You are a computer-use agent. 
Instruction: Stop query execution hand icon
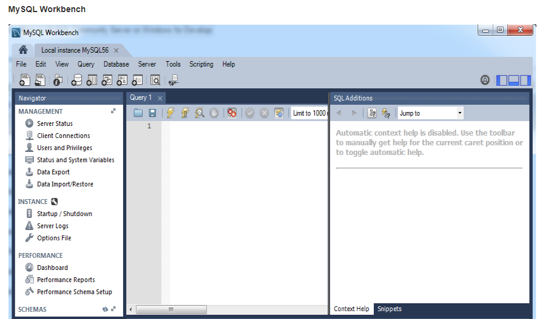tap(214, 113)
